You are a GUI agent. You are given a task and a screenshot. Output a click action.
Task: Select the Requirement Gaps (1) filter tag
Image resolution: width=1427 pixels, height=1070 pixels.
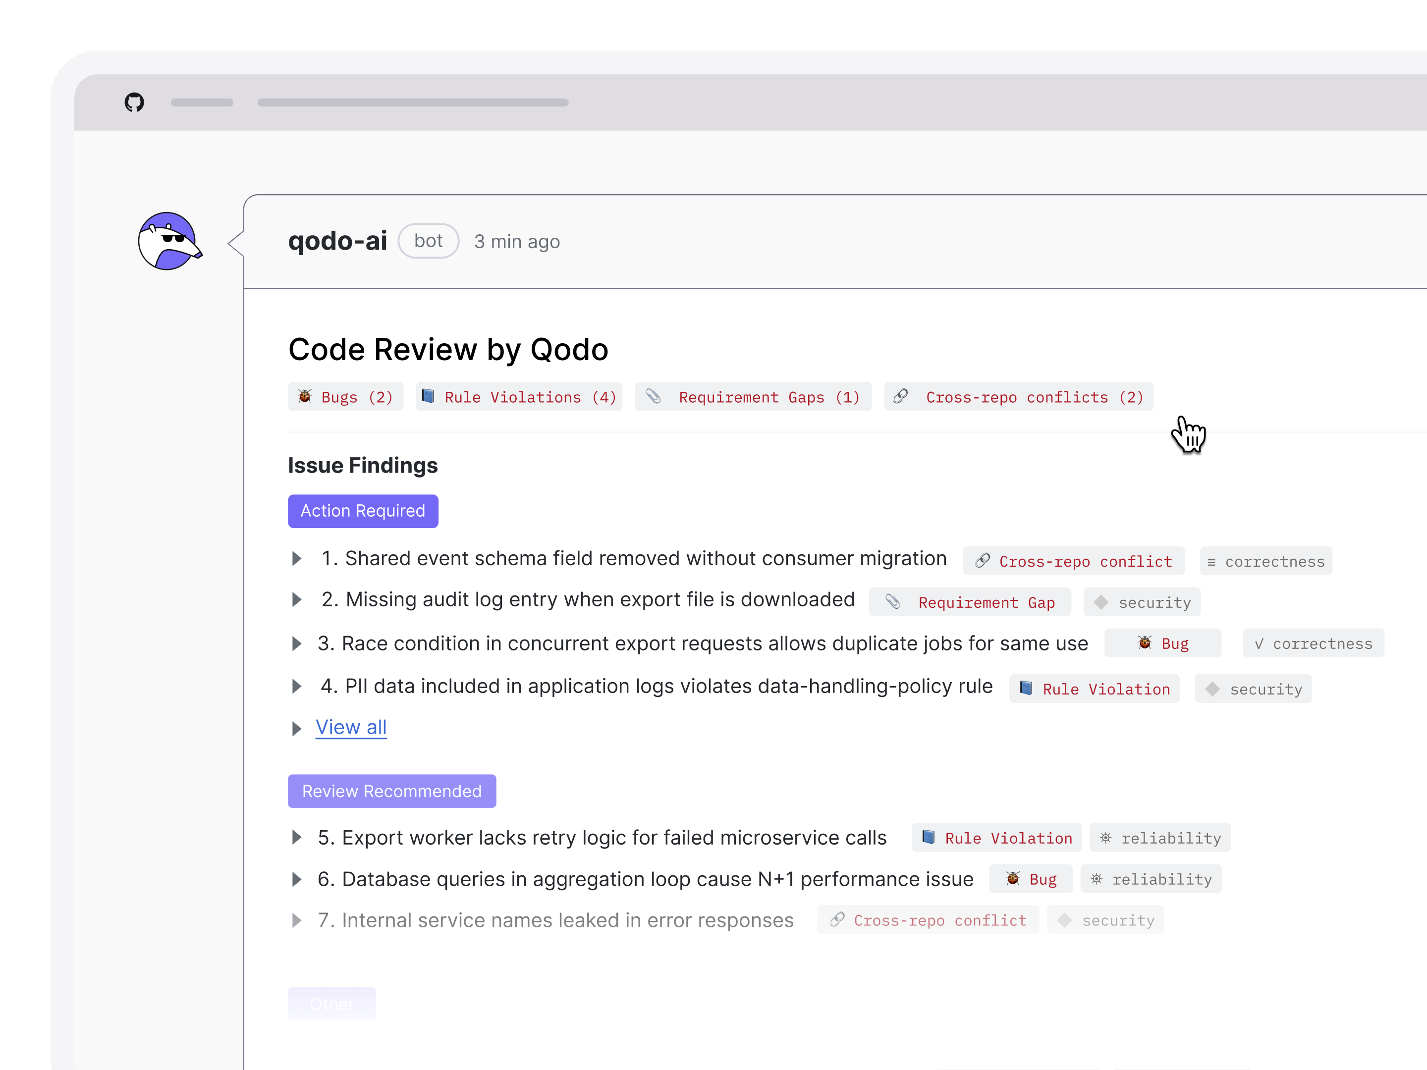point(754,397)
